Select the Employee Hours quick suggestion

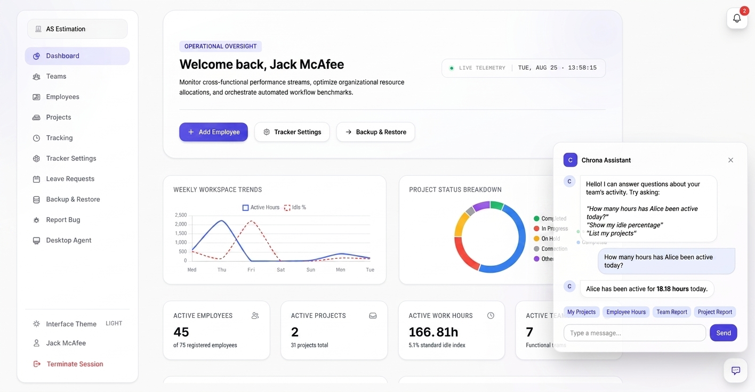pos(626,312)
